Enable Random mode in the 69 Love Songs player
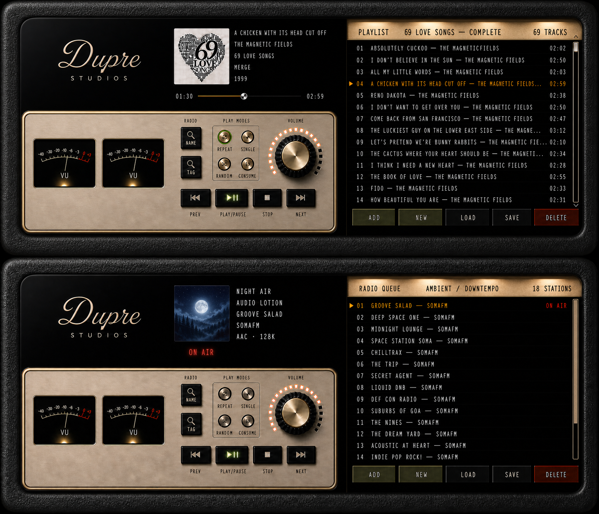Screen dimensions: 599x514 (x=224, y=164)
